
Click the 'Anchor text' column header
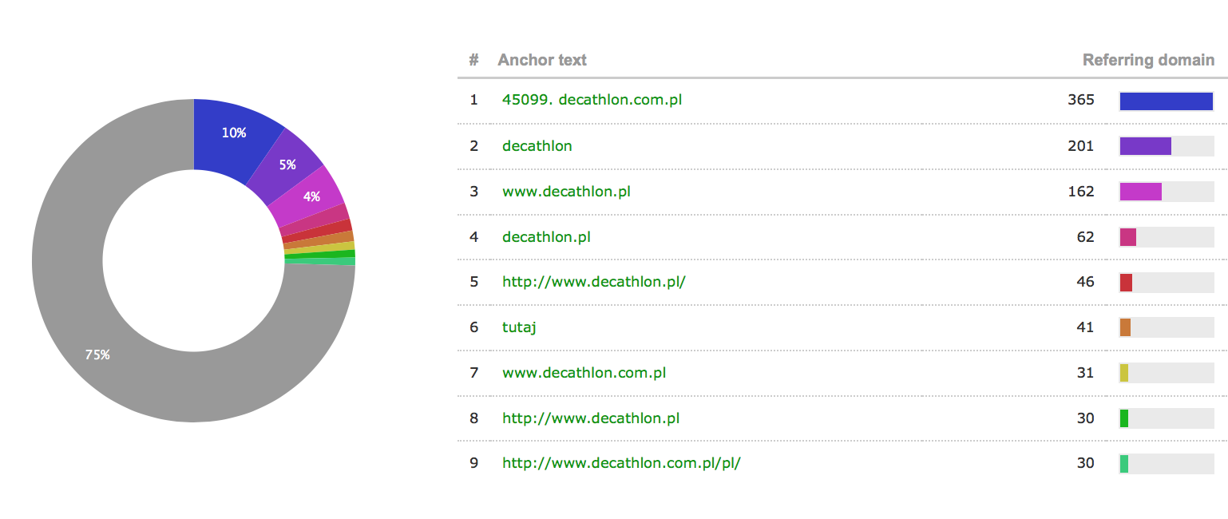click(x=542, y=60)
